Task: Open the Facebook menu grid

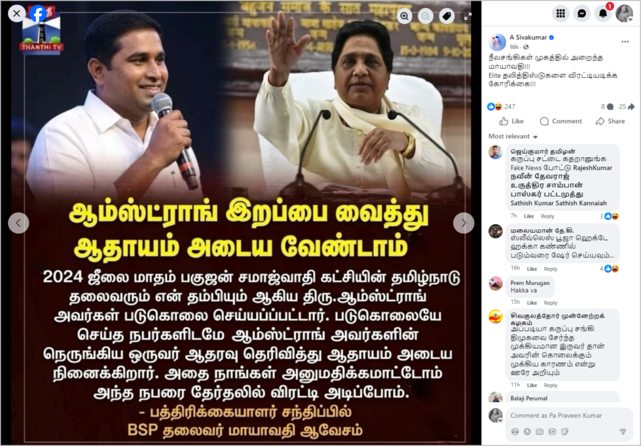Action: [x=560, y=14]
